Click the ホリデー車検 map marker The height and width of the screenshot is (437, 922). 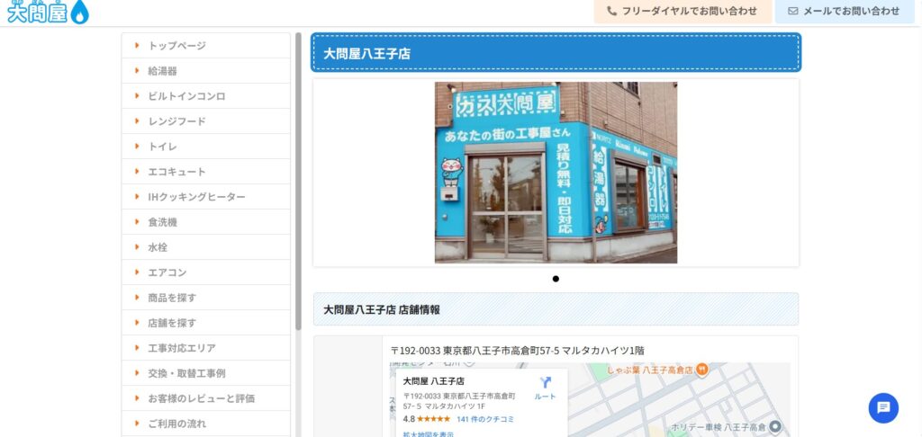(774, 426)
